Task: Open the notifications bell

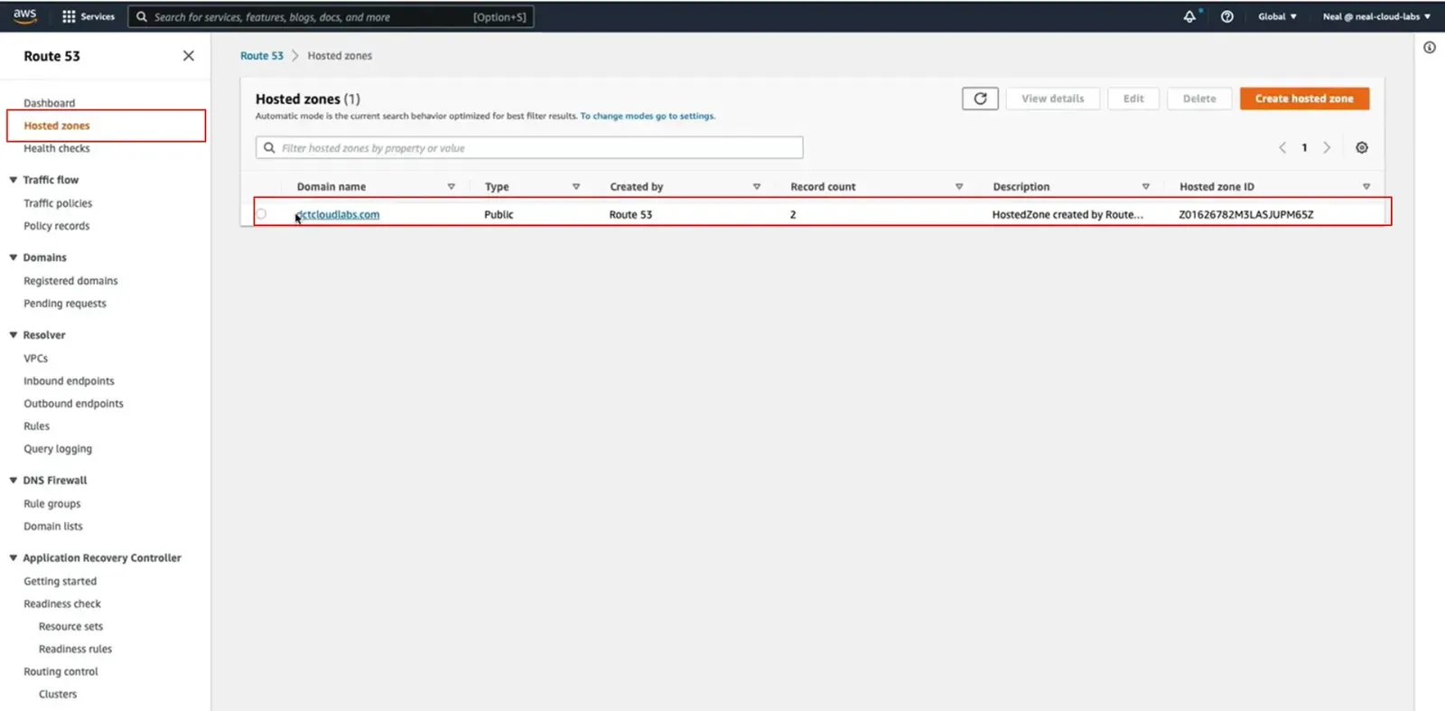Action: click(x=1189, y=16)
